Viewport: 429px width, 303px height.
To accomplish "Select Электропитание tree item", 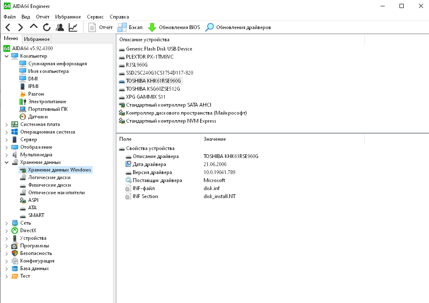I will tap(47, 102).
